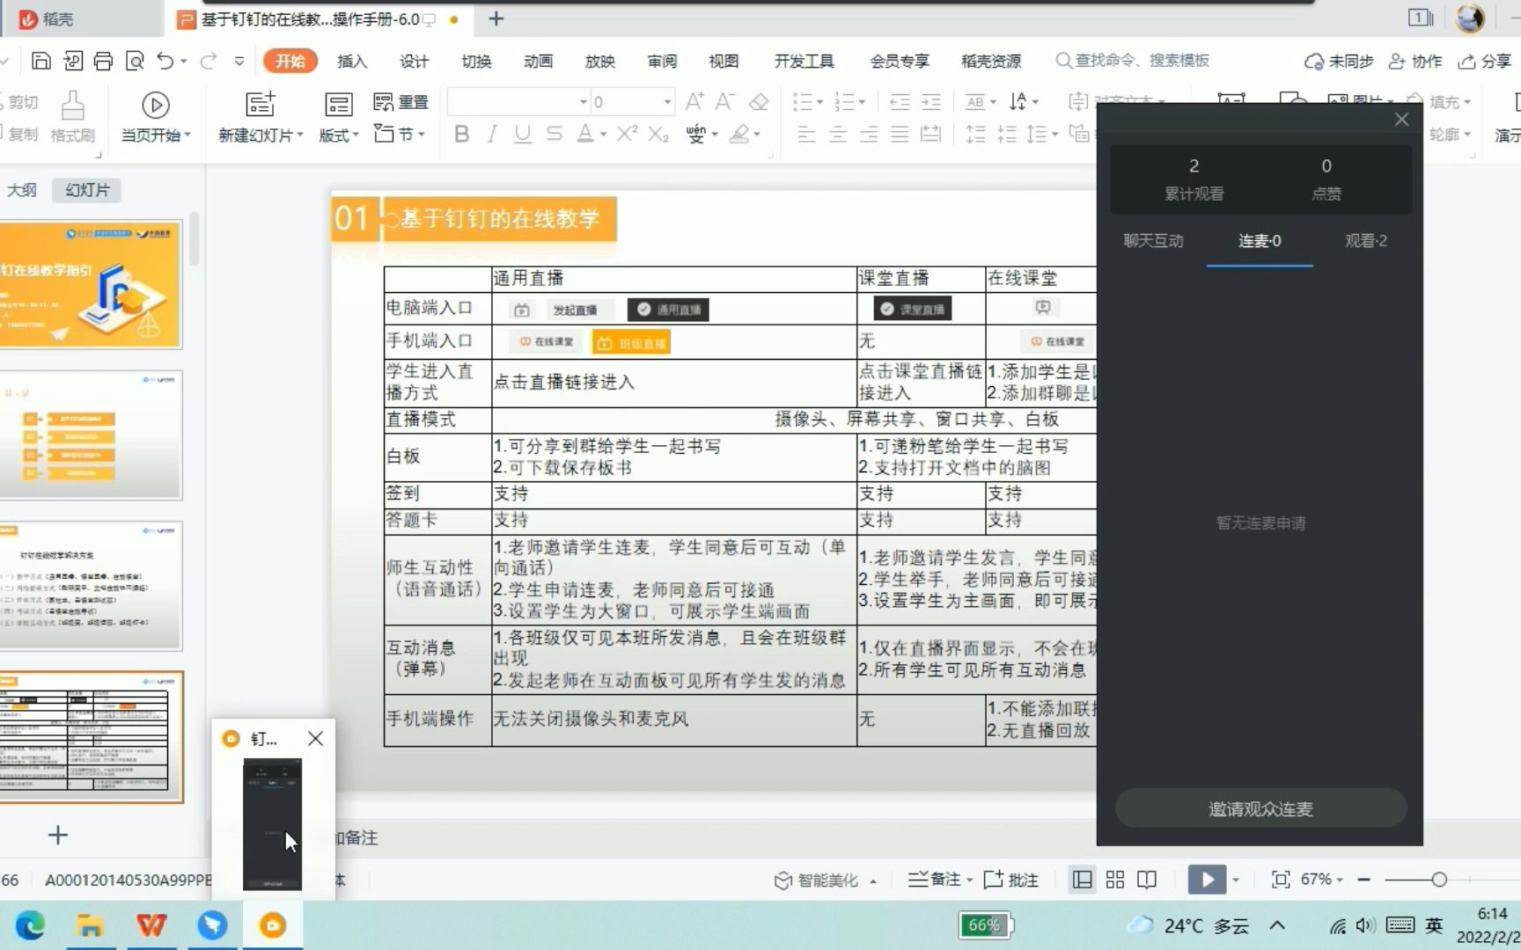Image resolution: width=1521 pixels, height=950 pixels.
Task: Increase paragraph indent
Action: (x=931, y=102)
